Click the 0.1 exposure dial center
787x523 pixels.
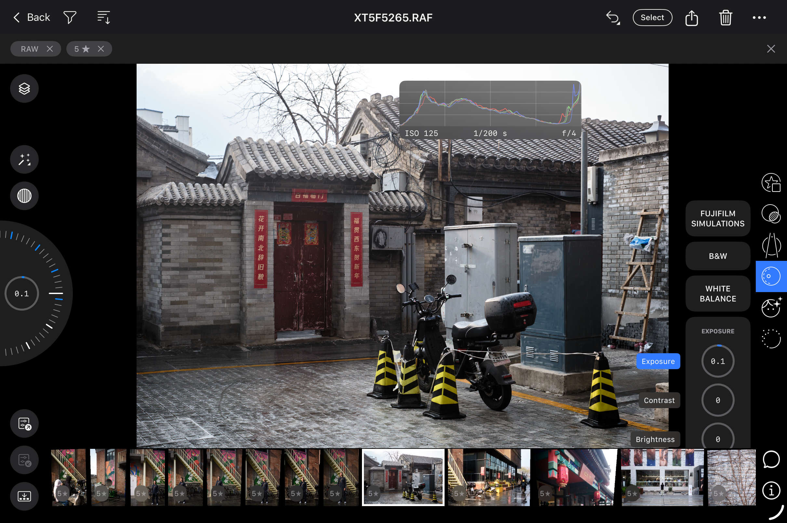point(22,293)
